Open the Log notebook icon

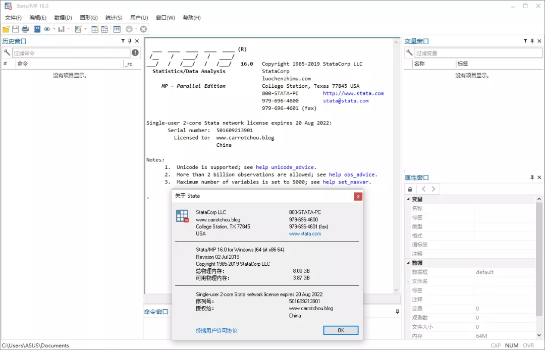click(x=37, y=30)
